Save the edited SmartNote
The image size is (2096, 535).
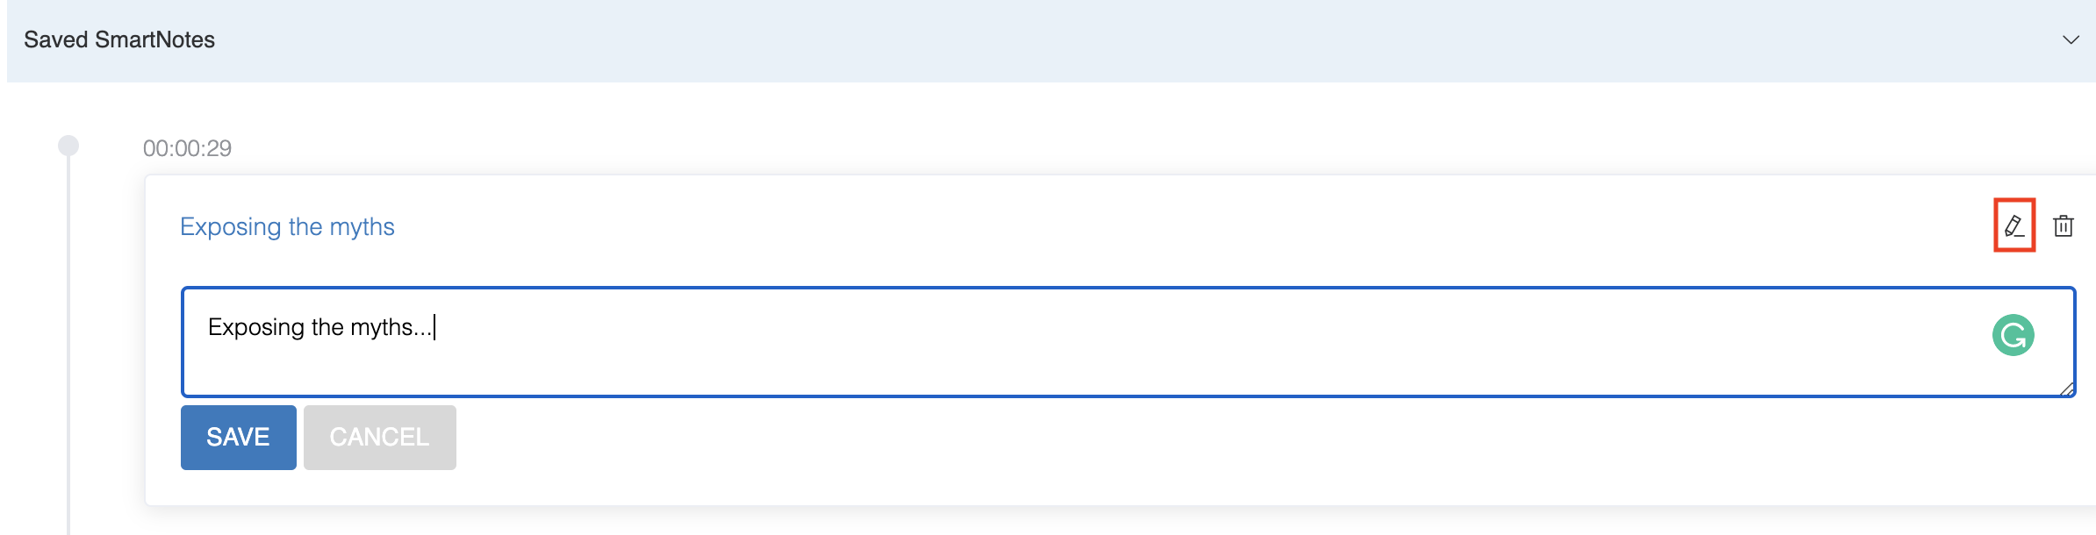coord(238,437)
